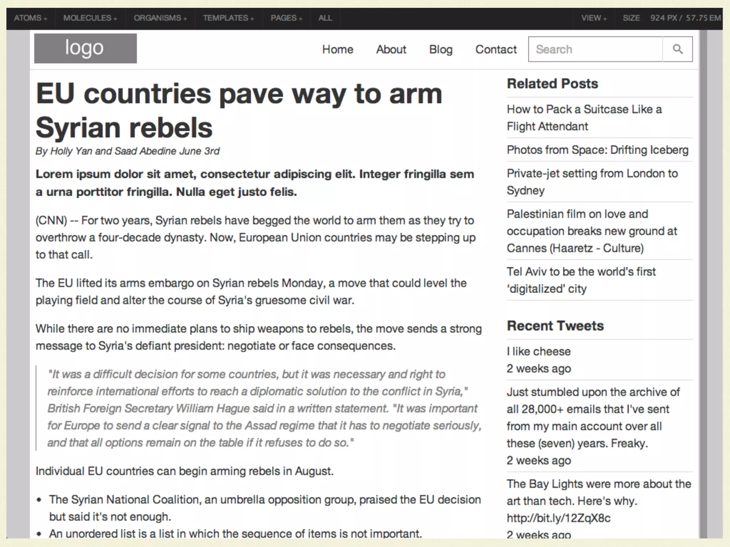This screenshot has width=730, height=547.
Task: Expand the PAGES menu
Action: (x=286, y=18)
